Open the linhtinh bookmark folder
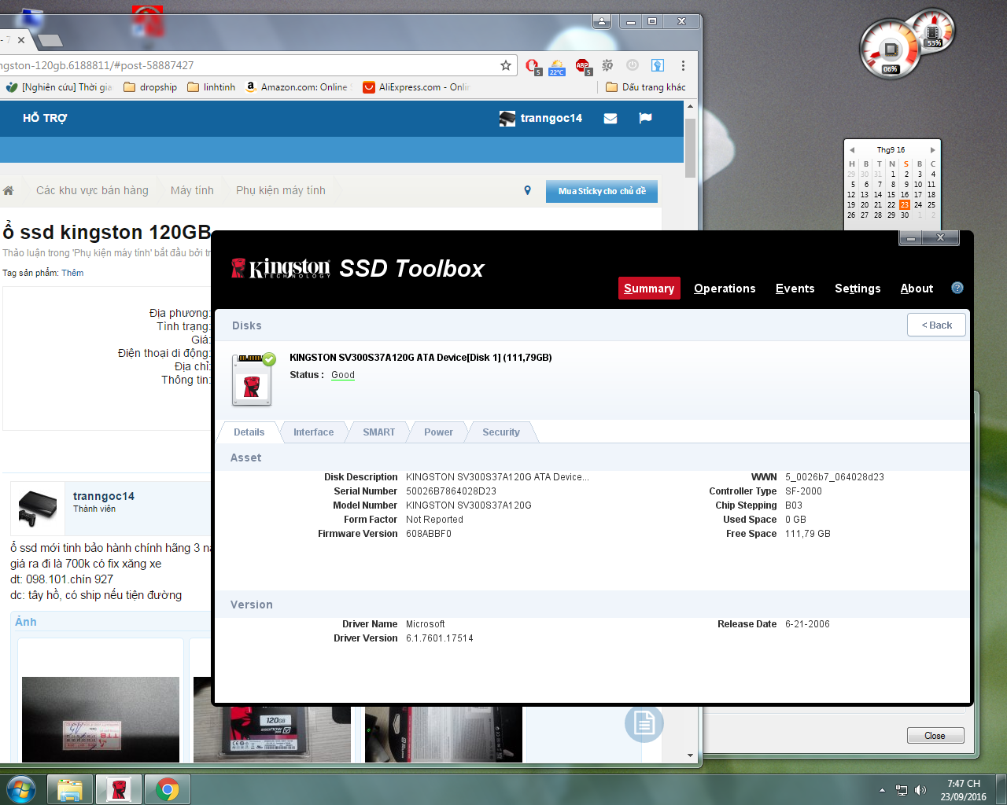 [x=212, y=87]
